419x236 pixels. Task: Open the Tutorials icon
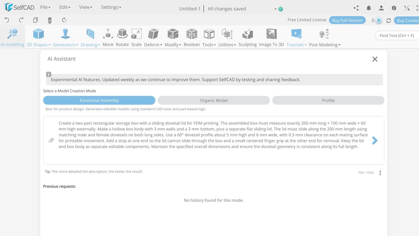pyautogui.click(x=296, y=34)
